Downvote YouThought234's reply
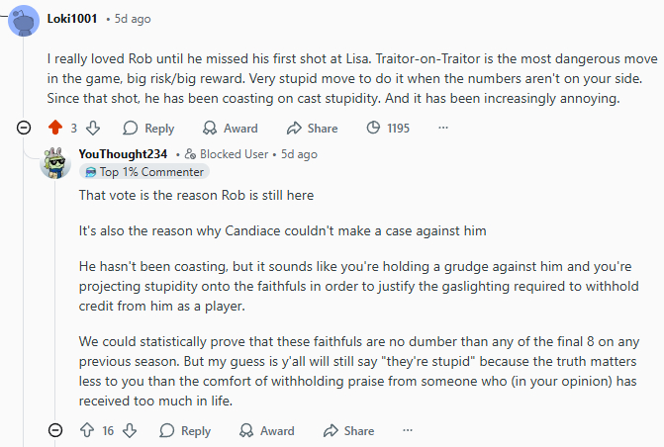This screenshot has width=664, height=447. coord(130,430)
